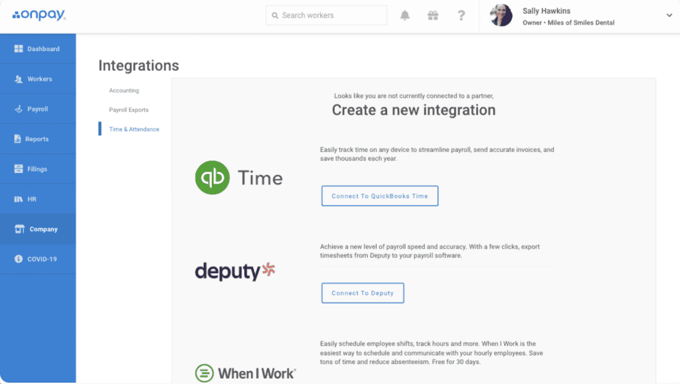Open Company section in sidebar
The width and height of the screenshot is (680, 384).
pos(38,229)
